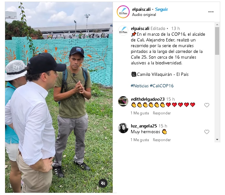Like luz_angela25's comment with the heart
This screenshot has height=195, width=225.
[x=206, y=132]
